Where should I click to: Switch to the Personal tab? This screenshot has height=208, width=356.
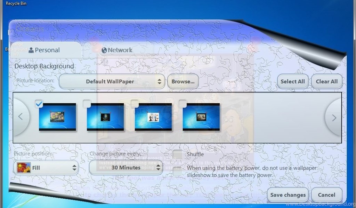(x=44, y=50)
